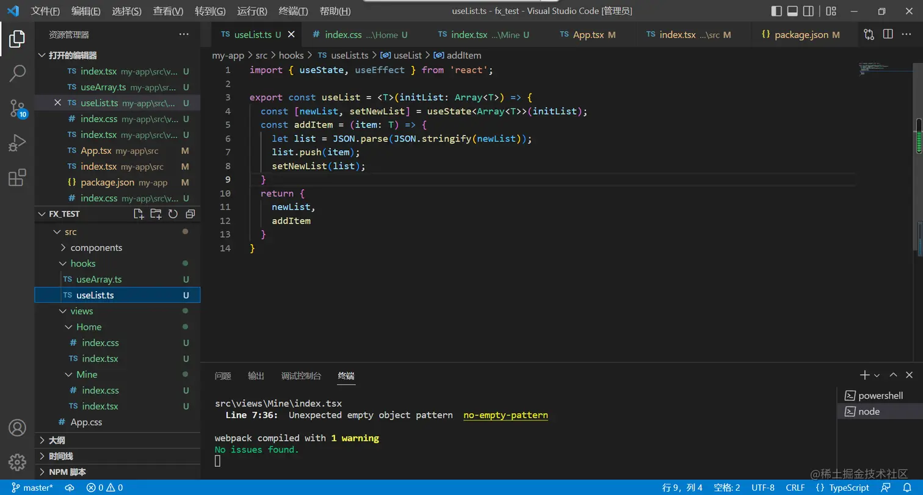Expand the 大纲 section
This screenshot has height=495, width=923.
118,440
